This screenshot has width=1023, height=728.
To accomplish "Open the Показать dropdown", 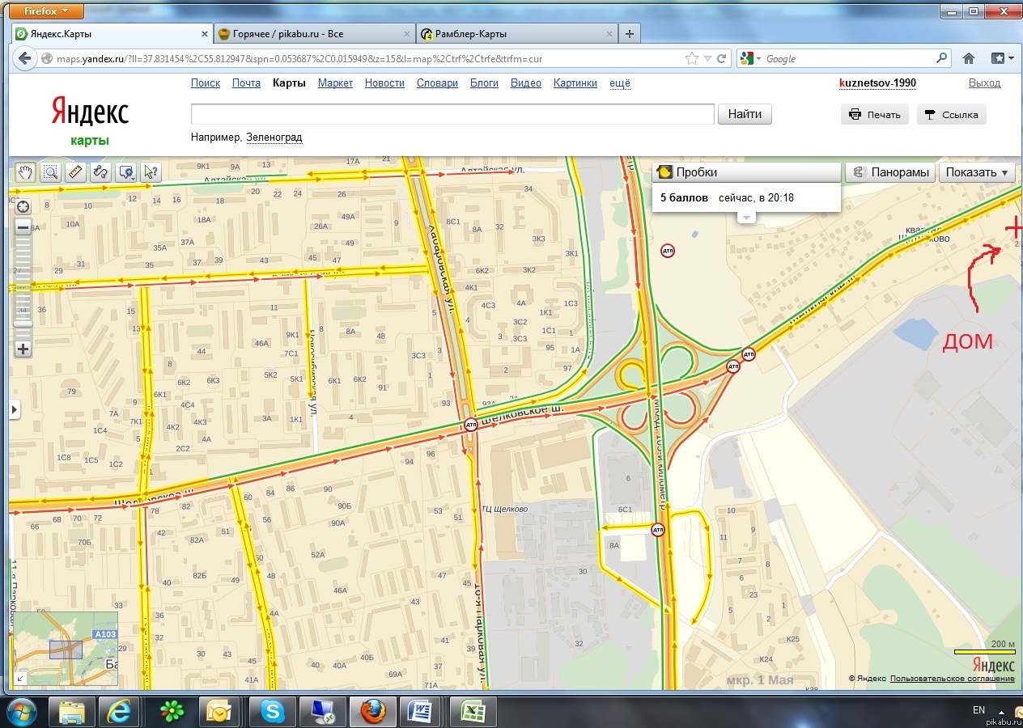I will pos(977,172).
